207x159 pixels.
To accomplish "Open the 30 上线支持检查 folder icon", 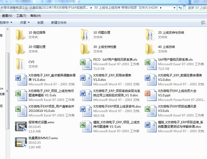I will [x=85, y=49].
